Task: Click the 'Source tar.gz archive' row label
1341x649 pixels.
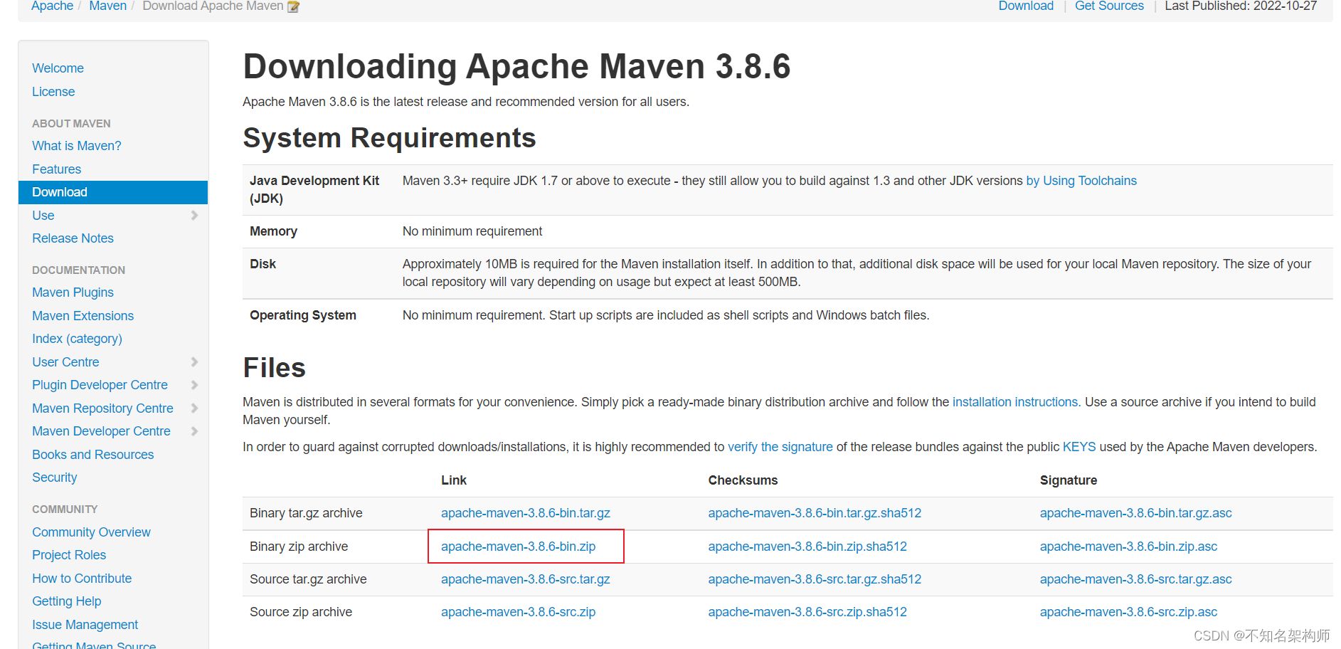Action: (308, 579)
